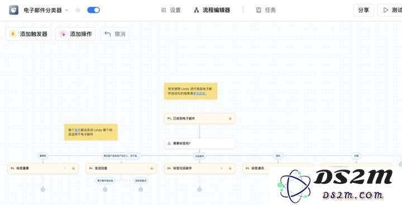Open the 任务 tab
402x205 pixels.
(x=266, y=10)
